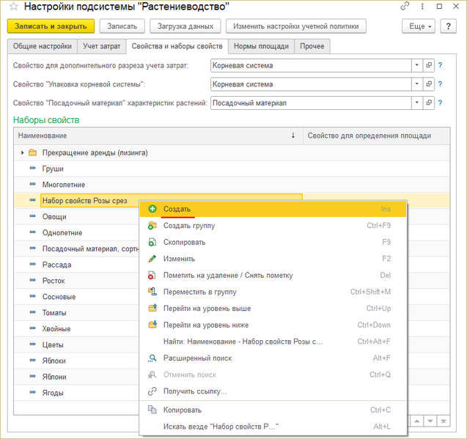
Task: Open dropdown of Упаковка корневой системы field
Action: pyautogui.click(x=417, y=84)
